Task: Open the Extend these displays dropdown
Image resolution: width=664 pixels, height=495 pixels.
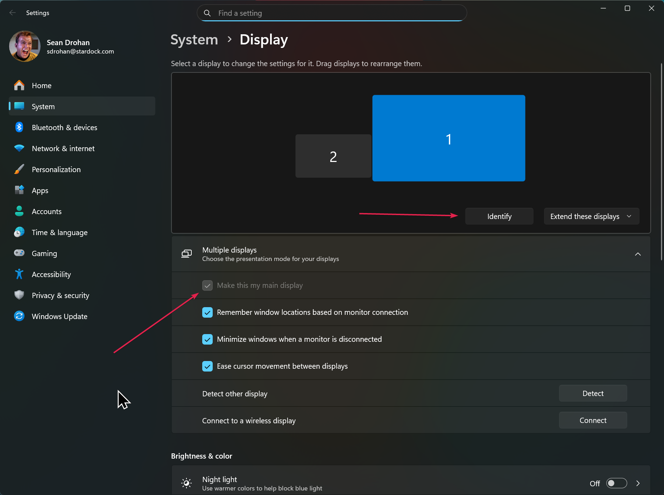Action: pyautogui.click(x=591, y=217)
